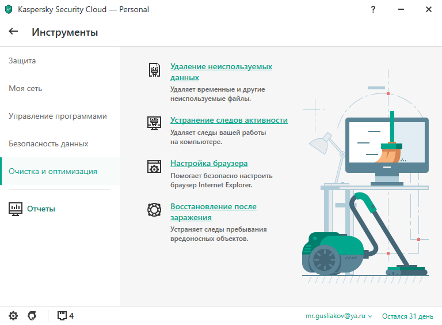Click the text 'Удаляет временные и другие'
442x325 pixels.
tap(218, 89)
